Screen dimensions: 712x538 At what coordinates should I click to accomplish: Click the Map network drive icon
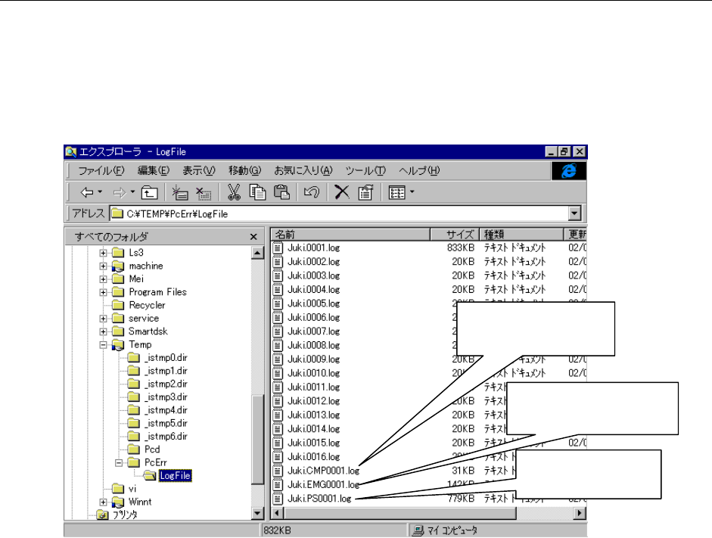pos(180,192)
